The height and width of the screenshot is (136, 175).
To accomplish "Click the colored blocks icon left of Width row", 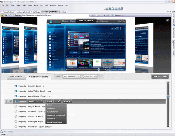I will coord(11,101).
